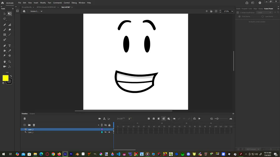Open the Tools panel options menu
The image size is (280, 157).
[13, 9]
